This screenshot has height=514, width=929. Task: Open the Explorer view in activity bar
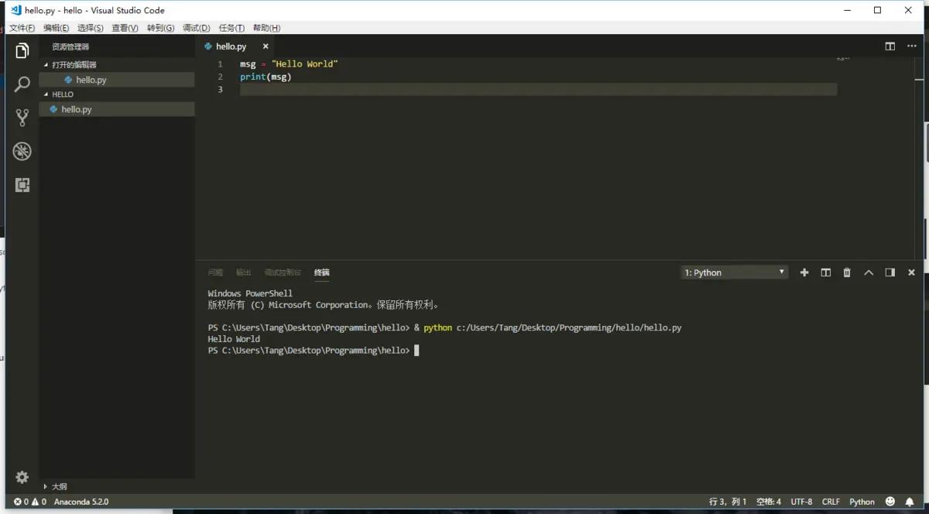(x=22, y=51)
